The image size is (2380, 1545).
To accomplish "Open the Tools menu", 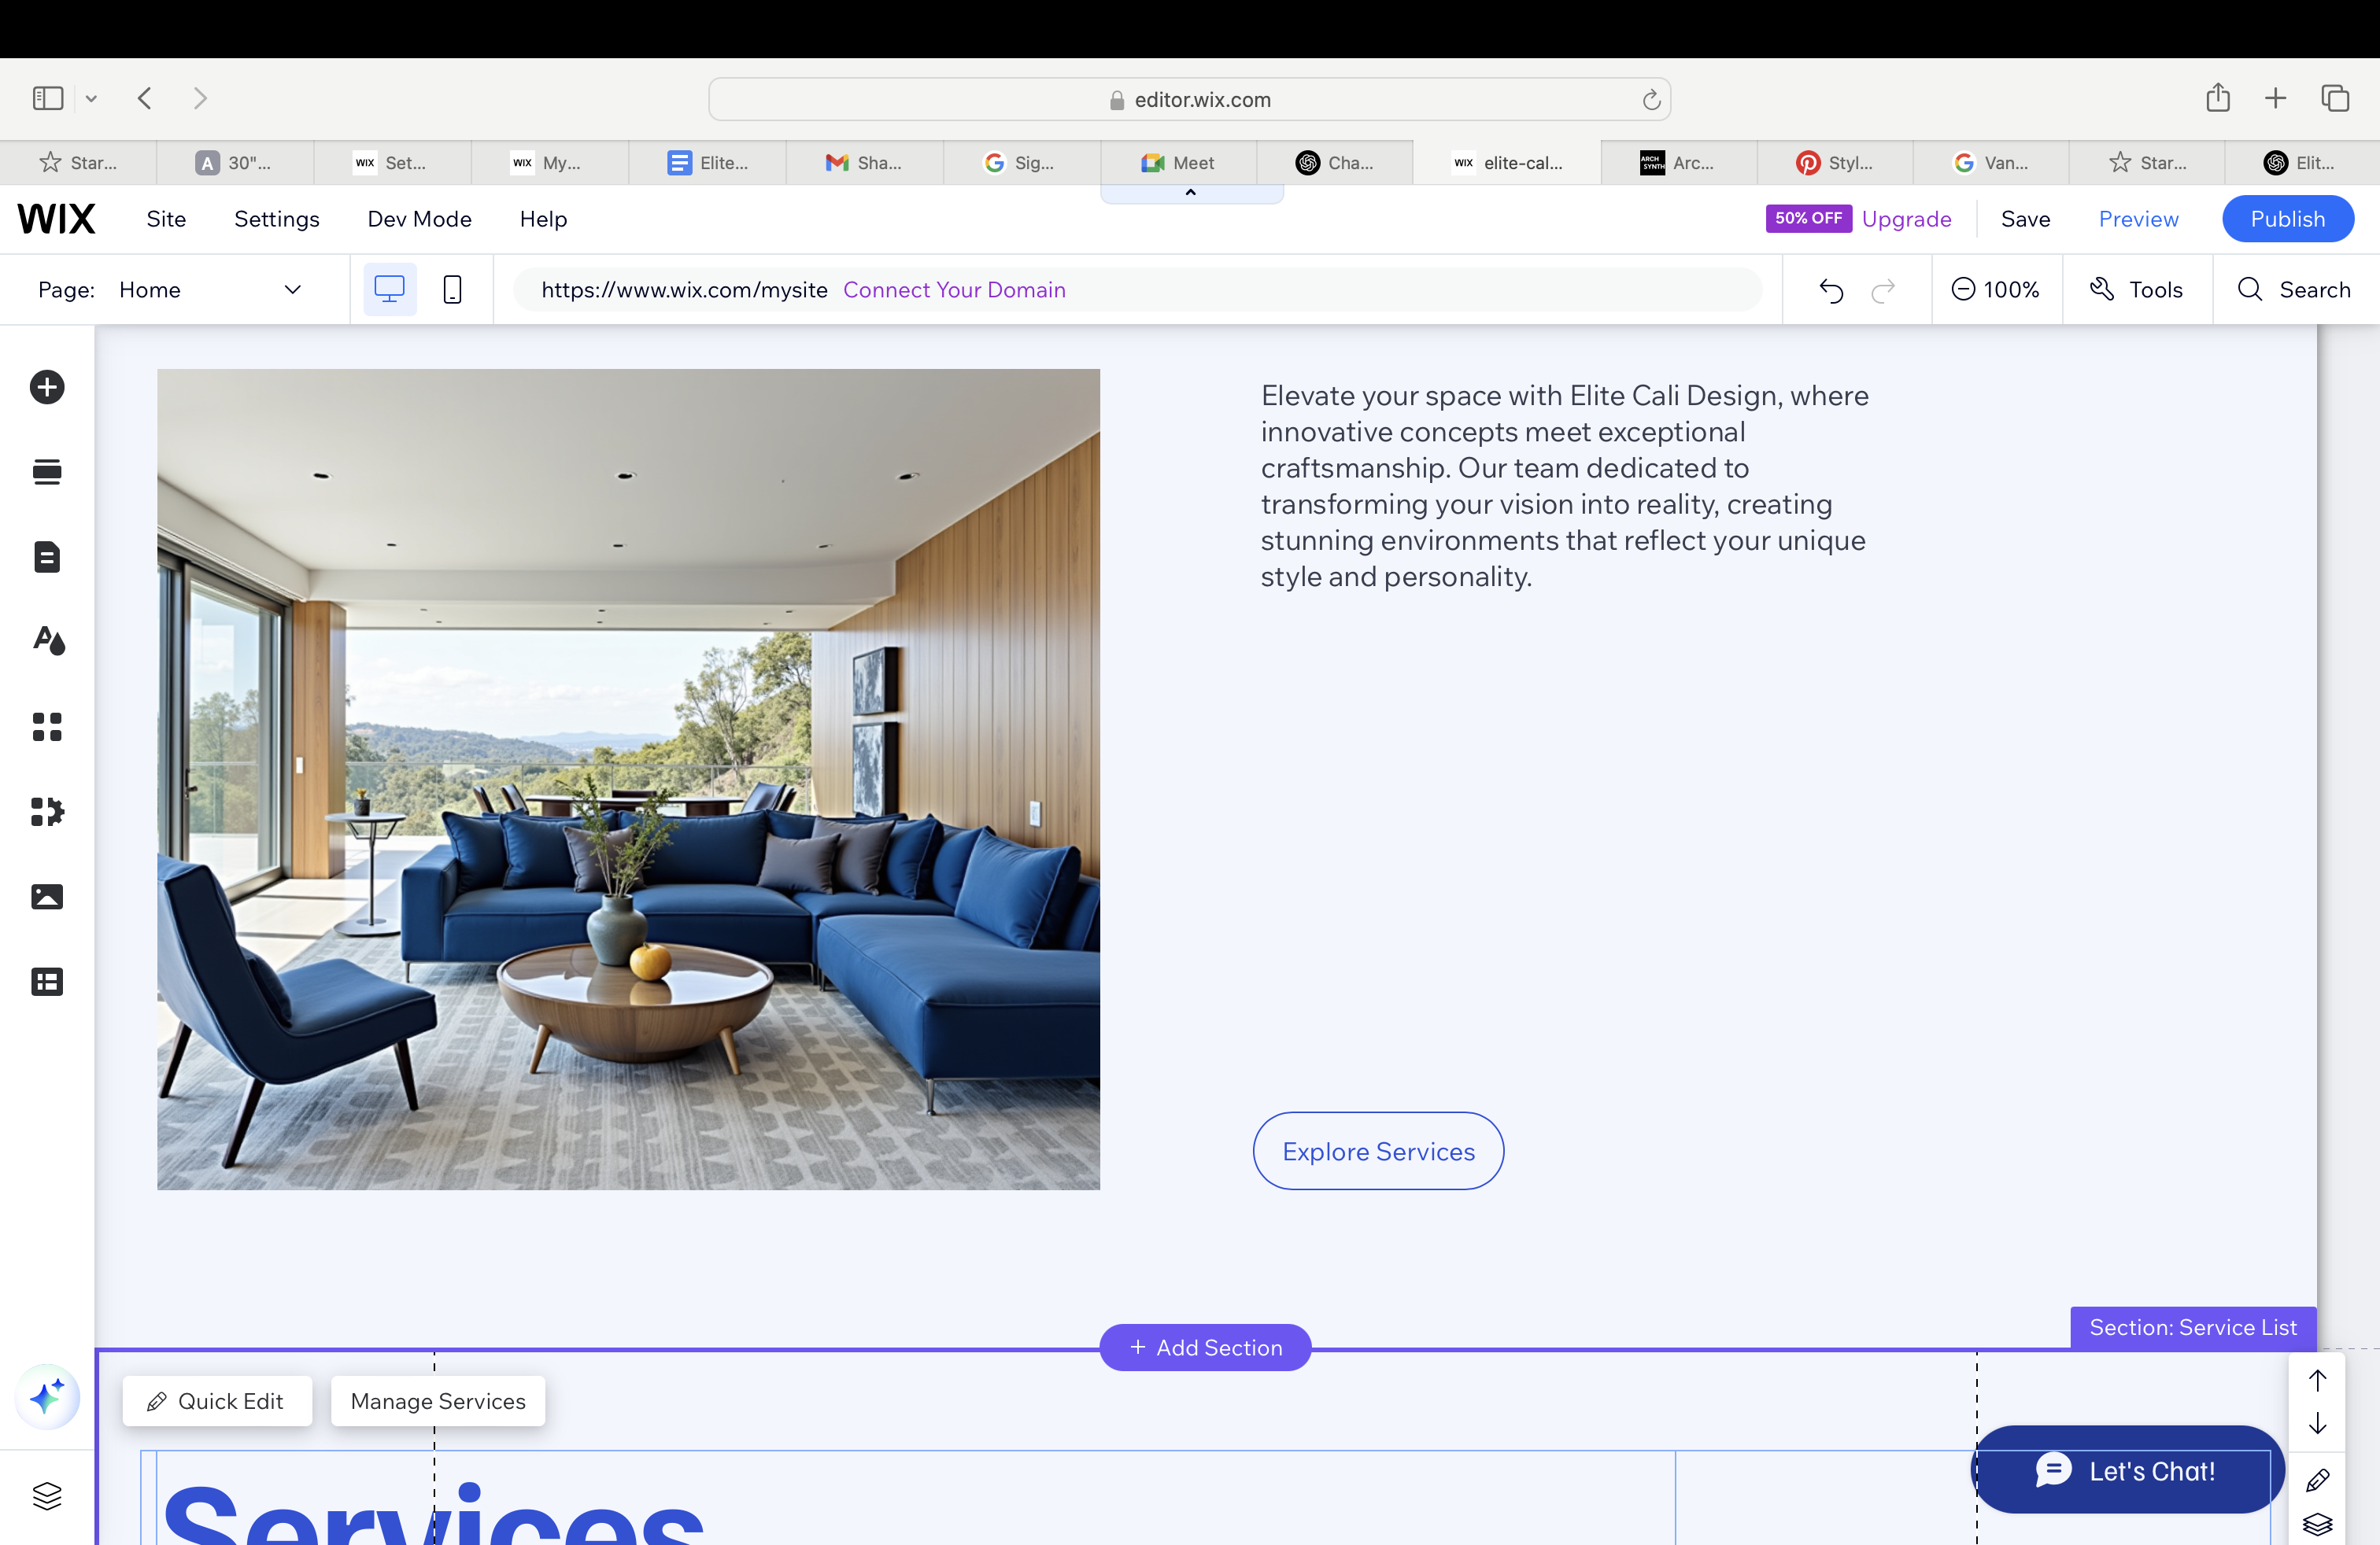I will (x=2137, y=289).
